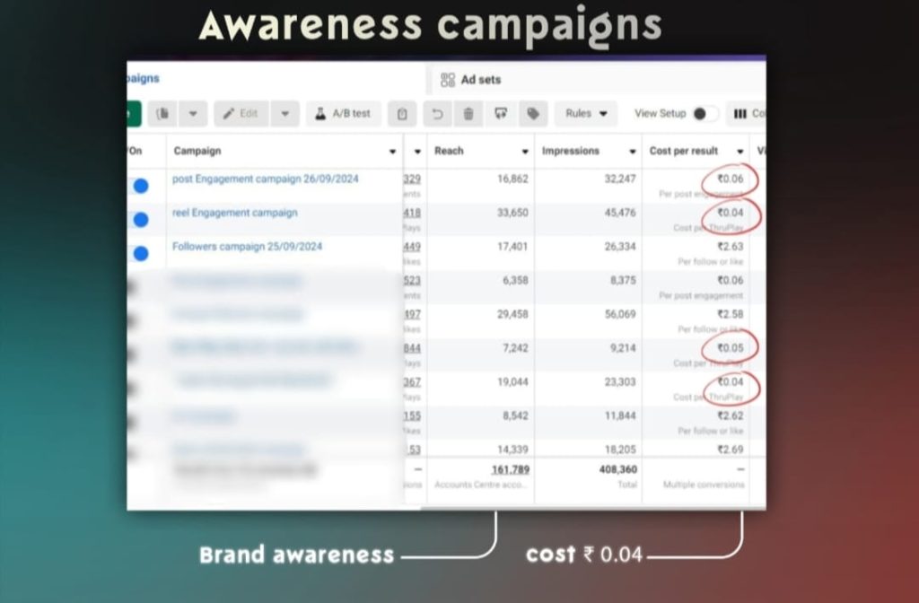Click the Reach column header
The width and height of the screenshot is (919, 603).
(449, 151)
